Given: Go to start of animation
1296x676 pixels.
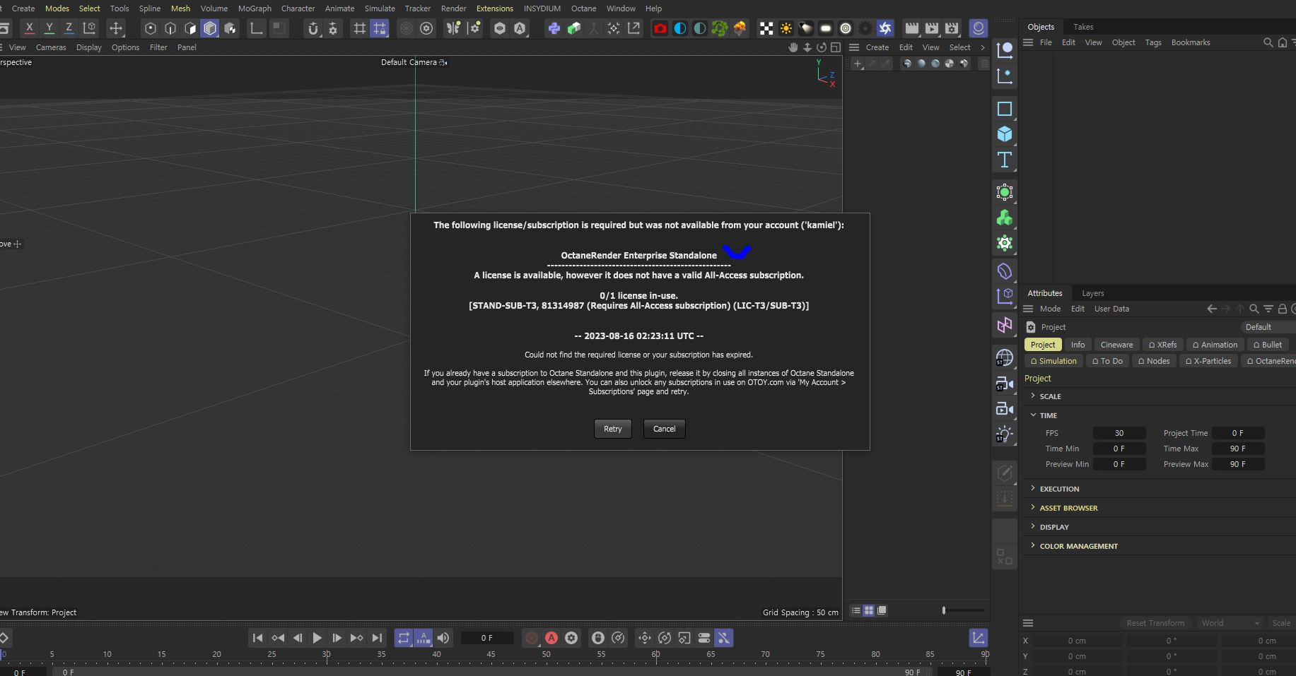Looking at the screenshot, I should (257, 638).
